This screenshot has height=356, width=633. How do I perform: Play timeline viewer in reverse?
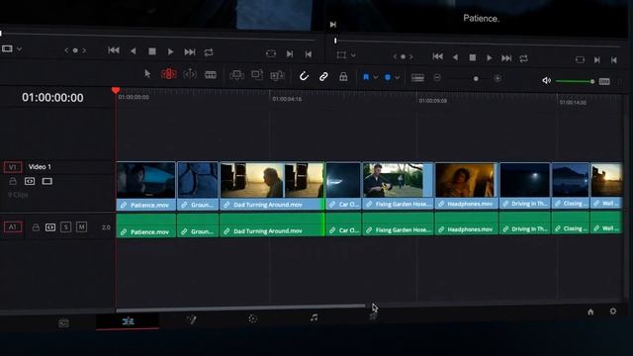(455, 57)
